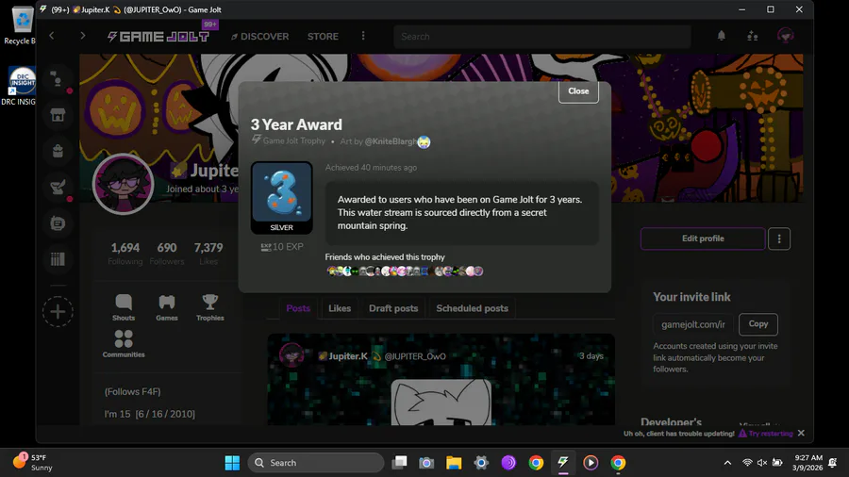View the 690 Followers list
Viewport: 849px width, 477px height.
pos(167,254)
